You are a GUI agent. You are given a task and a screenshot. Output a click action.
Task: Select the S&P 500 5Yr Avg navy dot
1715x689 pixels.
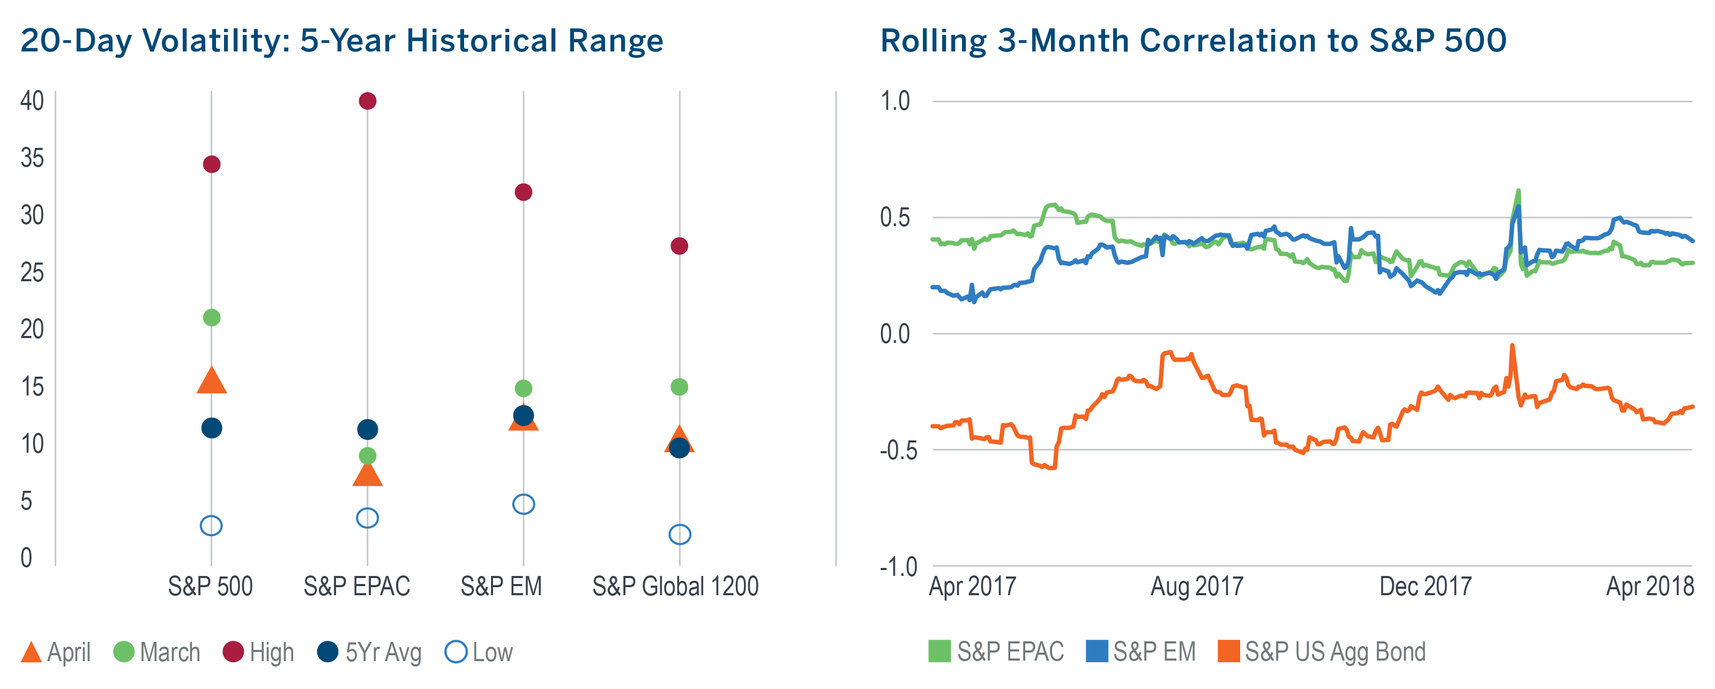[x=211, y=428]
